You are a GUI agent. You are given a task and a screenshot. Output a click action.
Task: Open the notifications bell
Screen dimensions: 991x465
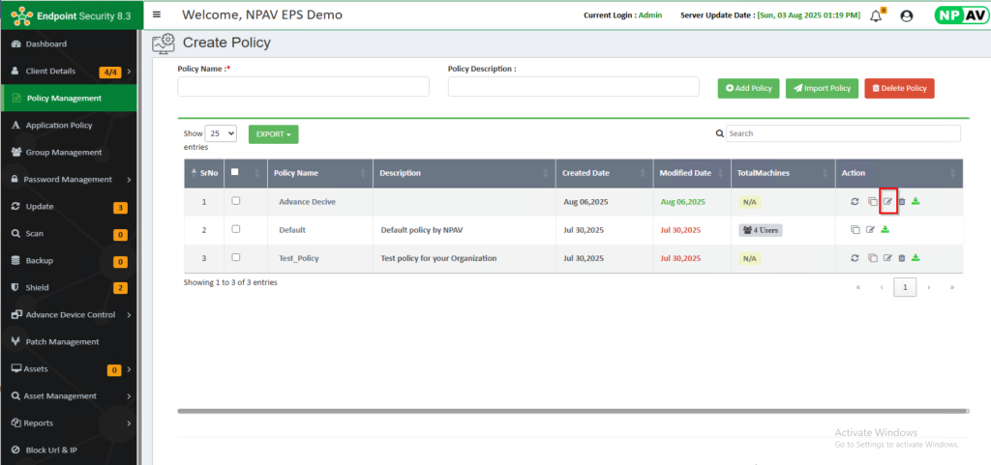point(876,15)
